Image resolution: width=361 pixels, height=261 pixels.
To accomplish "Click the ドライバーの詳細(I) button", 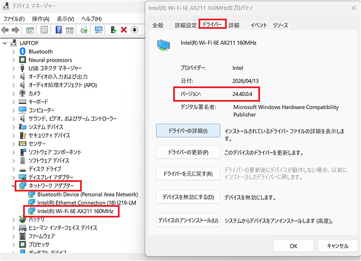I will pos(188,130).
